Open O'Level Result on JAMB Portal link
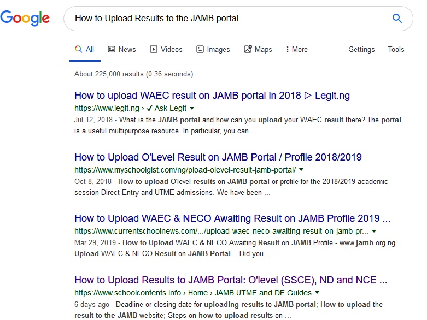This screenshot has height=320, width=427. [218, 157]
